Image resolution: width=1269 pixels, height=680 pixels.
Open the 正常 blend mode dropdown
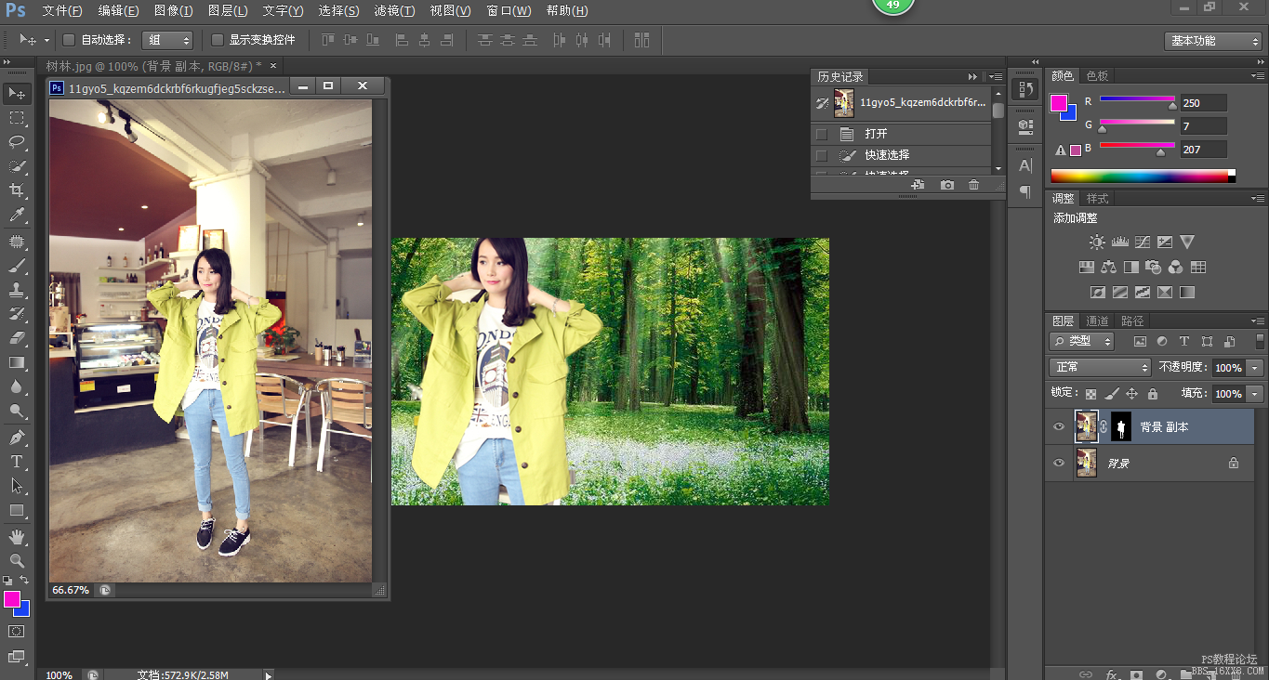pyautogui.click(x=1100, y=368)
